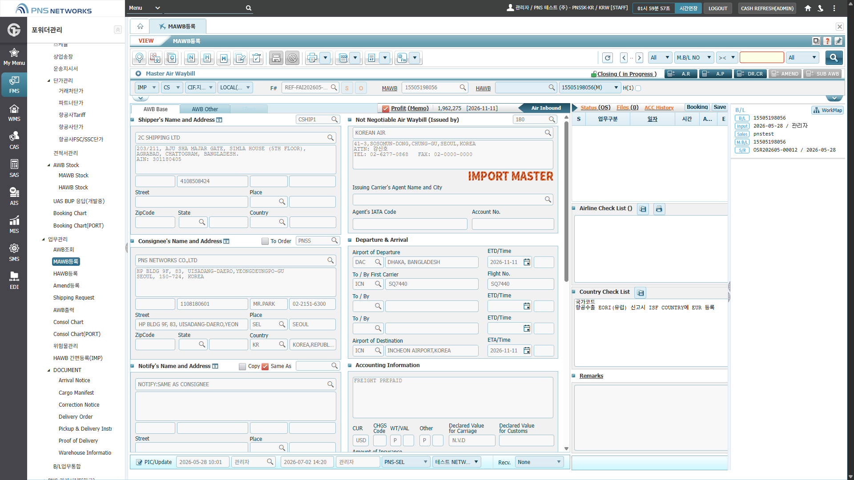The height and width of the screenshot is (480, 854).
Task: Click the LOGOUT button
Action: (718, 8)
